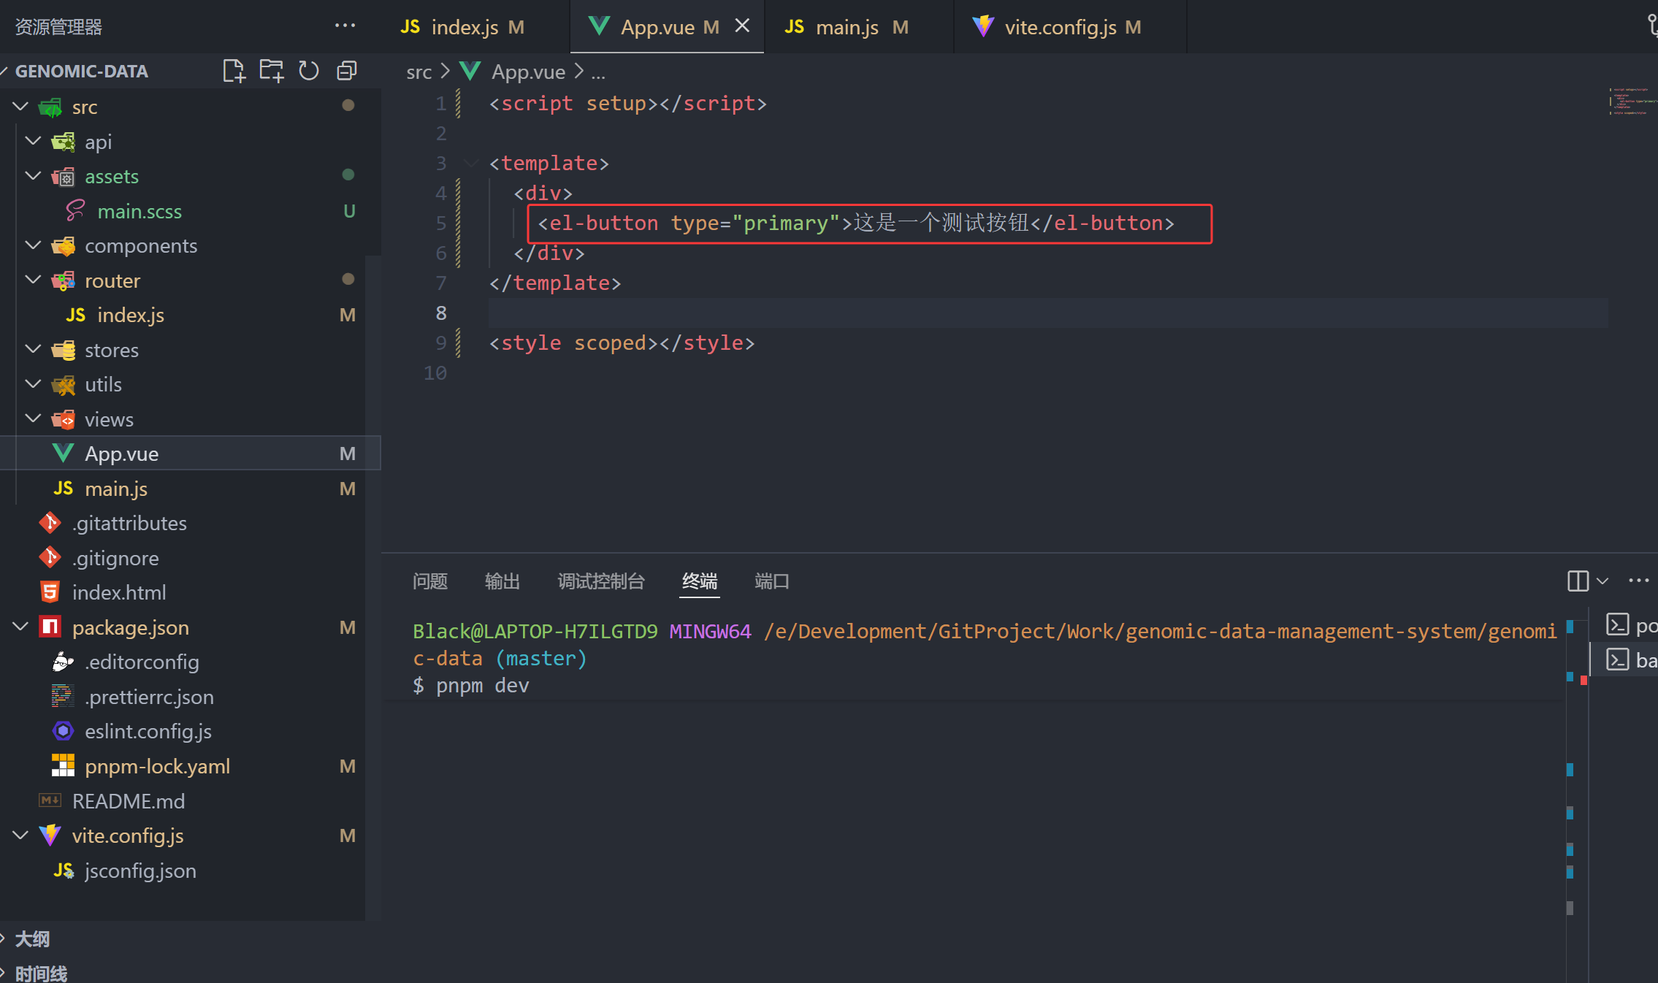Screen dimensions: 1658x983
Task: Switch to the 问题 problems panel tab
Action: 429,581
